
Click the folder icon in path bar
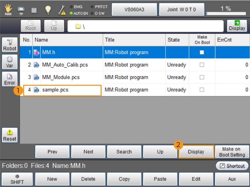pos(78,26)
